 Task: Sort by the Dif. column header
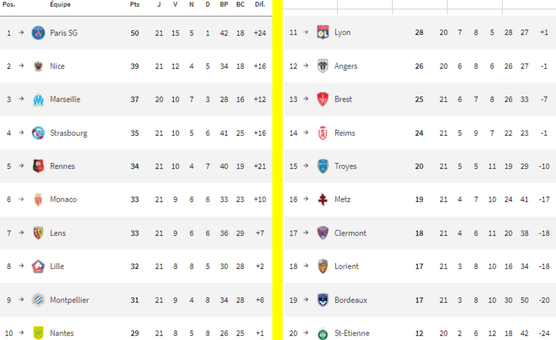[260, 5]
